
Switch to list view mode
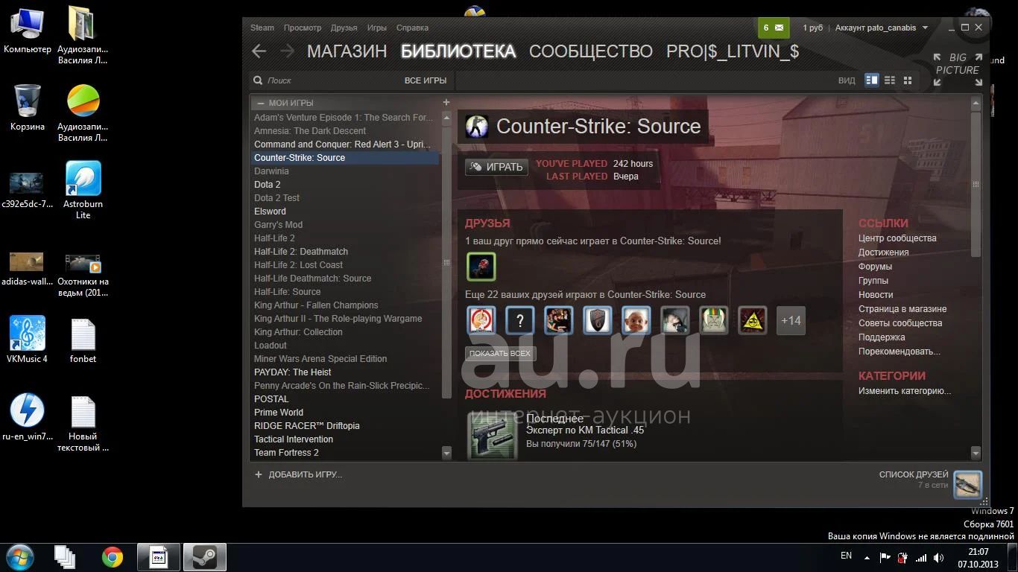point(890,80)
